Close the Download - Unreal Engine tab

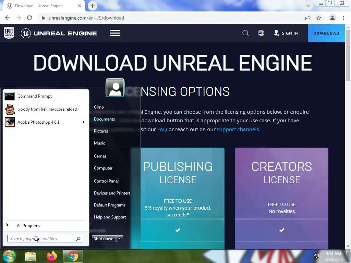pyautogui.click(x=80, y=6)
